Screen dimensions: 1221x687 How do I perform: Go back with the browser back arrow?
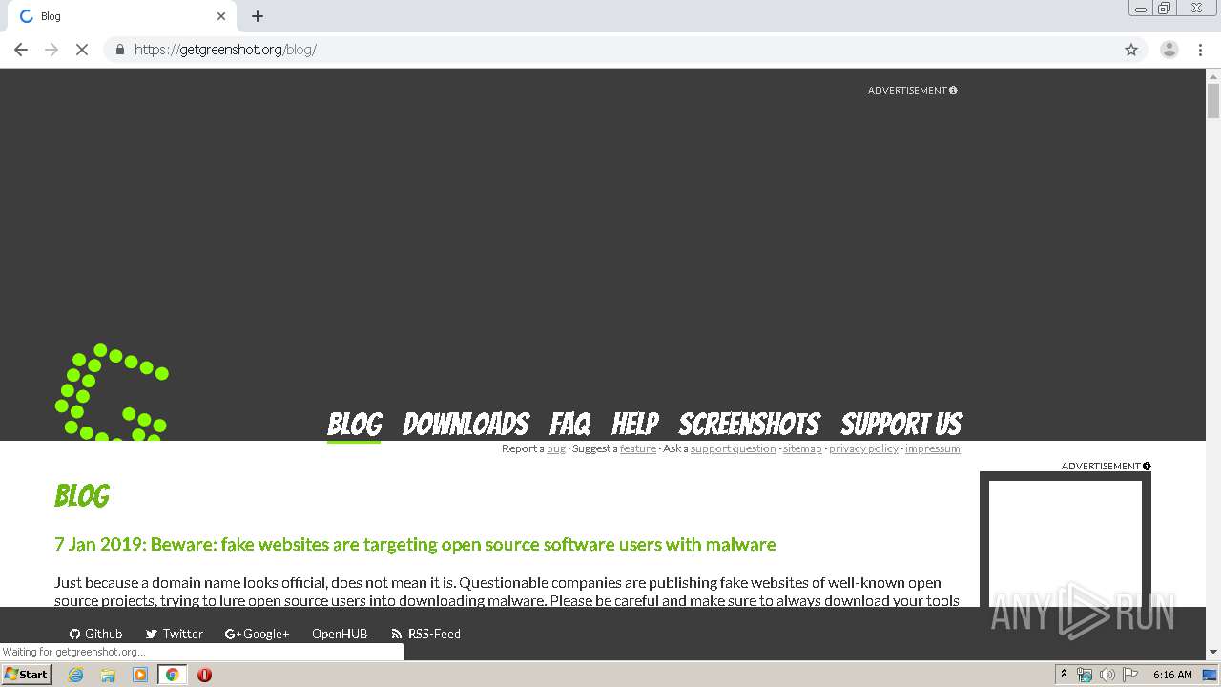pos(21,50)
